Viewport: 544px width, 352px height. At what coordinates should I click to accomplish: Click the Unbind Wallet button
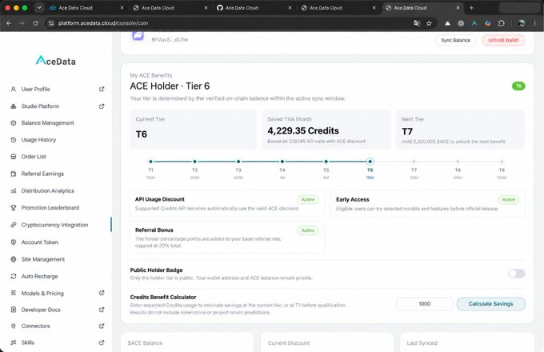503,40
